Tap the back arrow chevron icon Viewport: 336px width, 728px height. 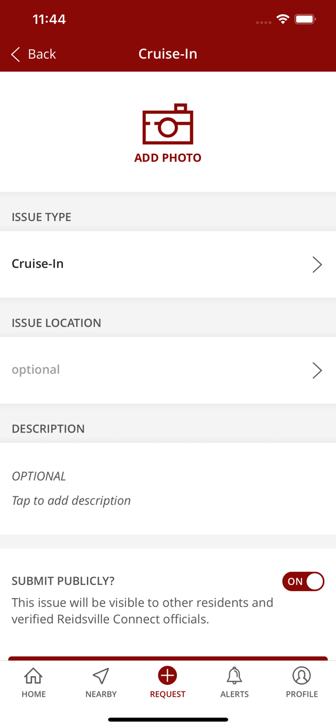pos(16,54)
